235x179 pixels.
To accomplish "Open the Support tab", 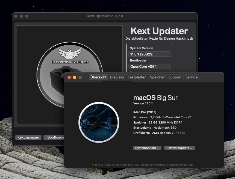I will point(175,77).
